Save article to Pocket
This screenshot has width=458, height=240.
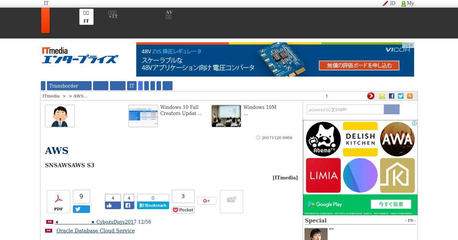[x=183, y=210]
